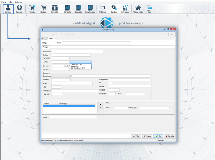Click the Cancelar button in dialog
The height and width of the screenshot is (160, 215).
pos(170,136)
